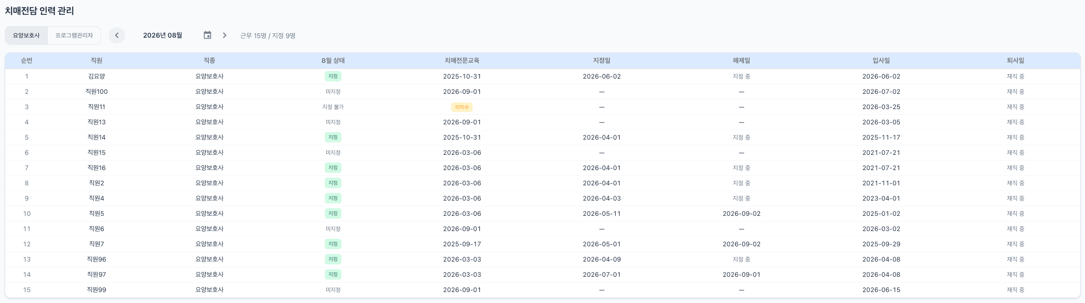The width and height of the screenshot is (1085, 303).
Task: Click the 근무 15명 / 지정 9명 summary
Action: 268,36
